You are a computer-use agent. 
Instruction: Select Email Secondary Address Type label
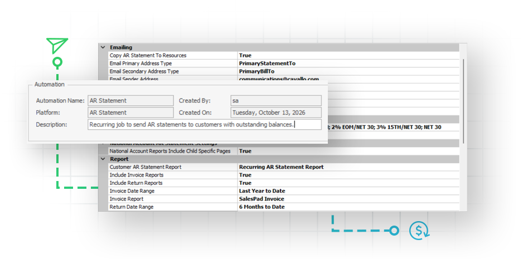pos(144,71)
